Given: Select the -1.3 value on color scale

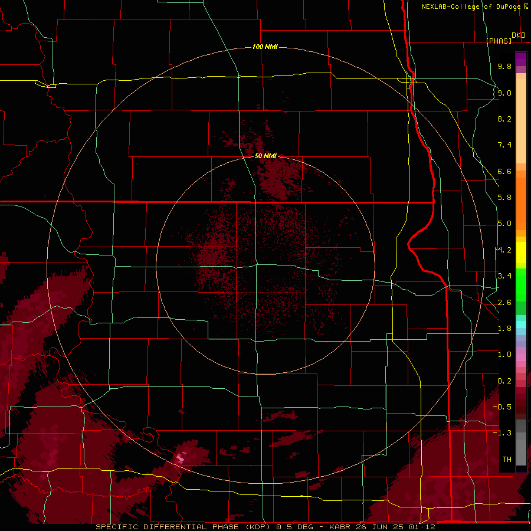Looking at the screenshot, I should pos(502,433).
